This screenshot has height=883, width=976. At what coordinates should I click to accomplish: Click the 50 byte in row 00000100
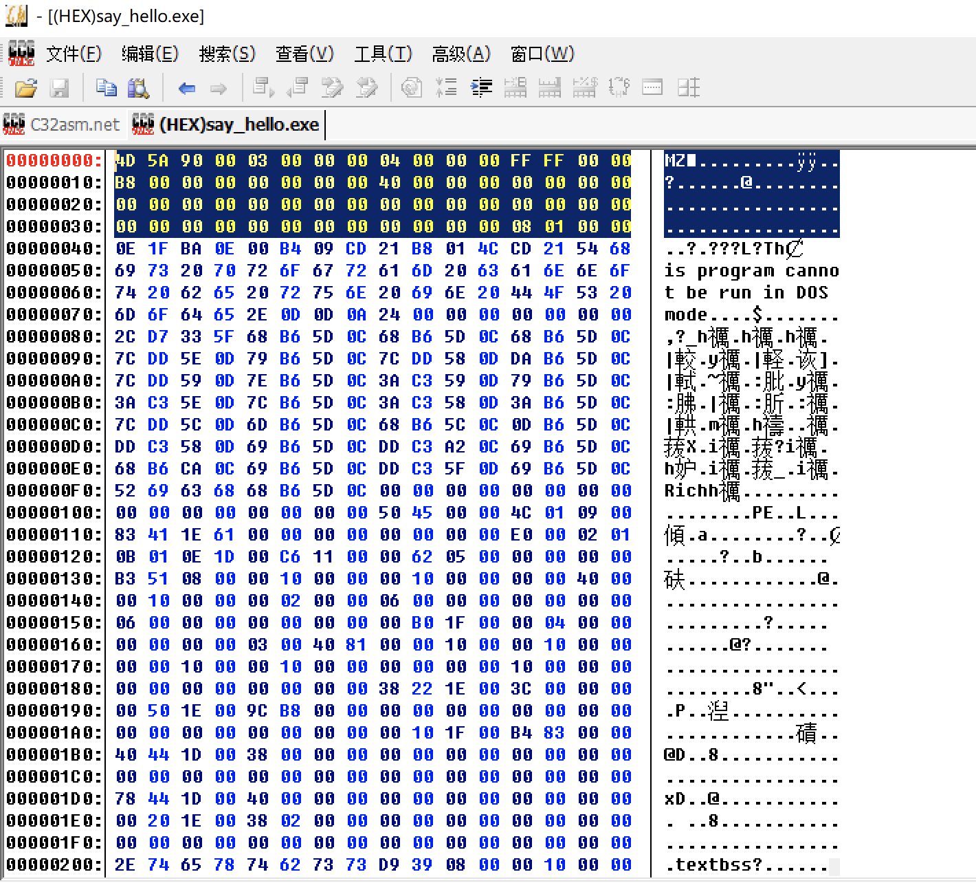click(x=389, y=512)
